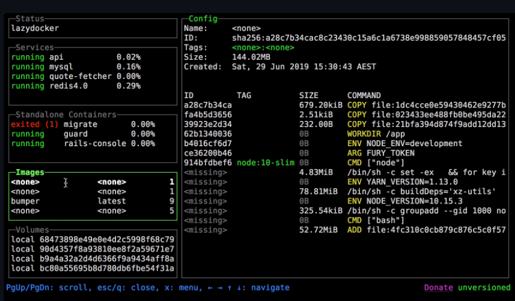Focus the Services panel title
The image size is (515, 301).
tap(35, 47)
